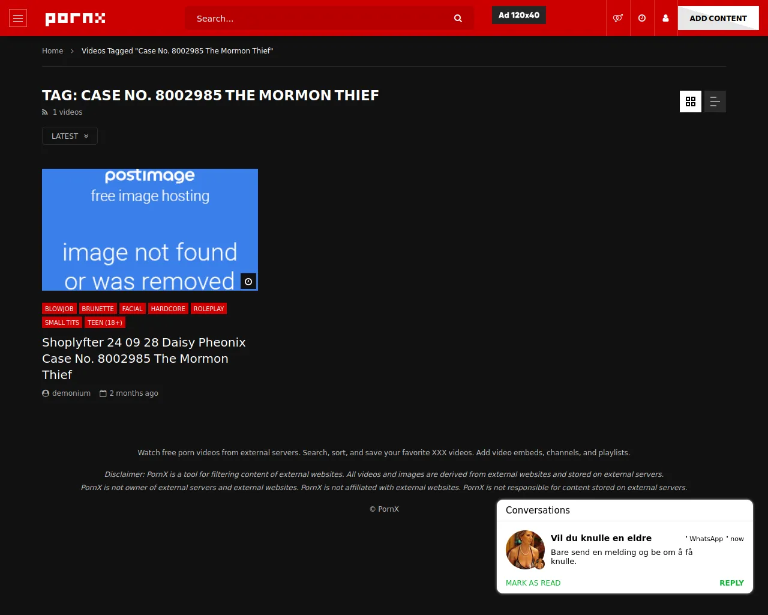Click the watch later clock on thumbnail
This screenshot has width=768, height=615.
point(248,281)
